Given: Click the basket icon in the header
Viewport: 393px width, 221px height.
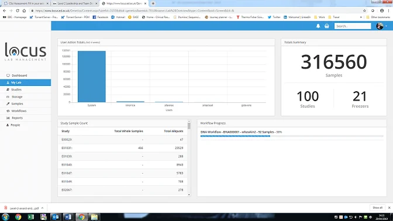Looking at the screenshot, I should (x=326, y=26).
